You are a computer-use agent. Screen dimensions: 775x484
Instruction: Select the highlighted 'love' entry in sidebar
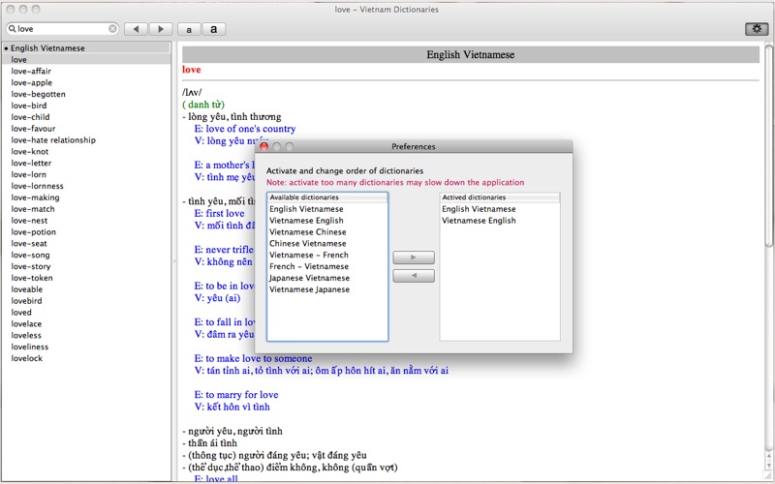pyautogui.click(x=86, y=59)
